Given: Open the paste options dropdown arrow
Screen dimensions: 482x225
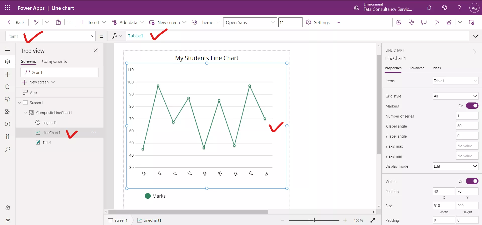Looking at the screenshot, I should 70,22.
